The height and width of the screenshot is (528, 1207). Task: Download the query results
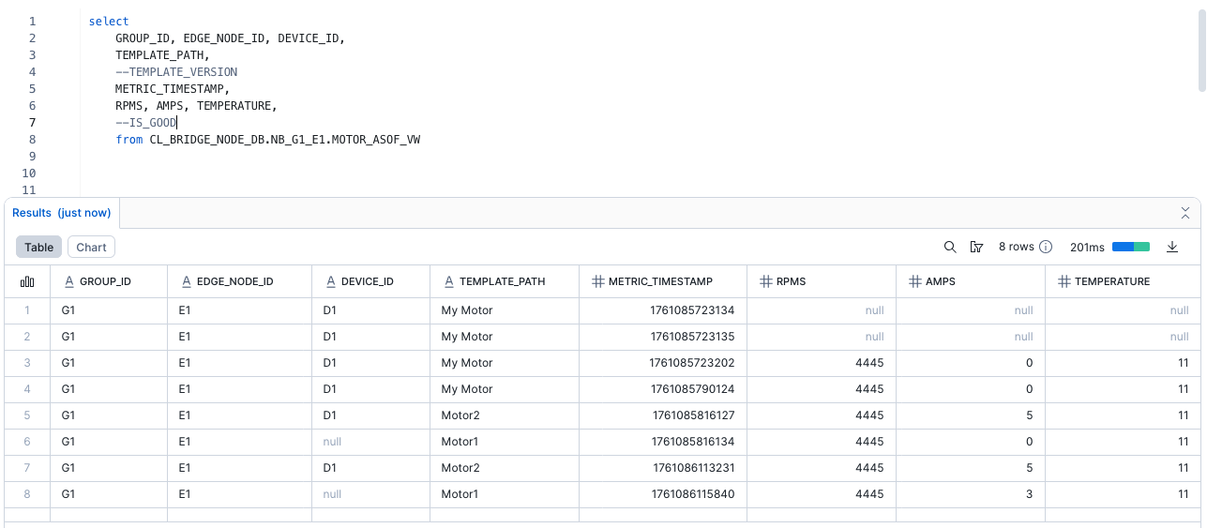(1171, 247)
